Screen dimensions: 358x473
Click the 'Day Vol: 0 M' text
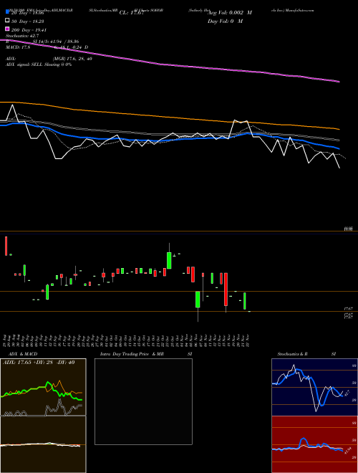[x=225, y=21]
